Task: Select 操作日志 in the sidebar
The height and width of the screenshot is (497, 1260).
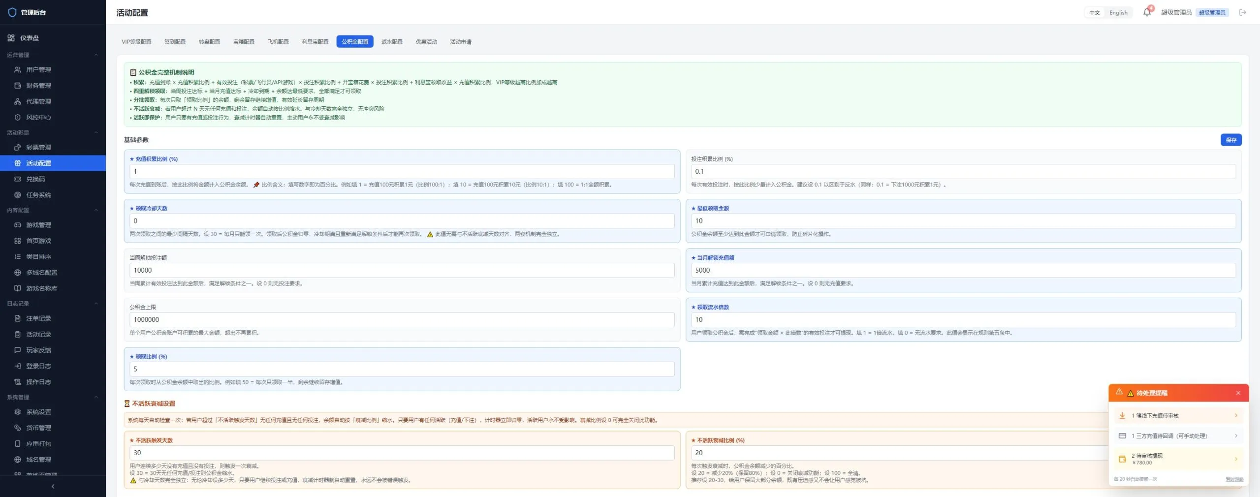Action: [x=53, y=382]
